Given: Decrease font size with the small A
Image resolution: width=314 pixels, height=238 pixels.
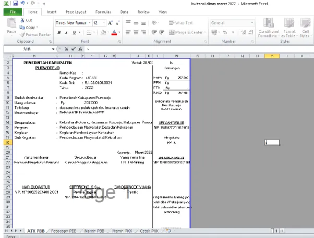Looking at the screenshot, I should [x=117, y=23].
